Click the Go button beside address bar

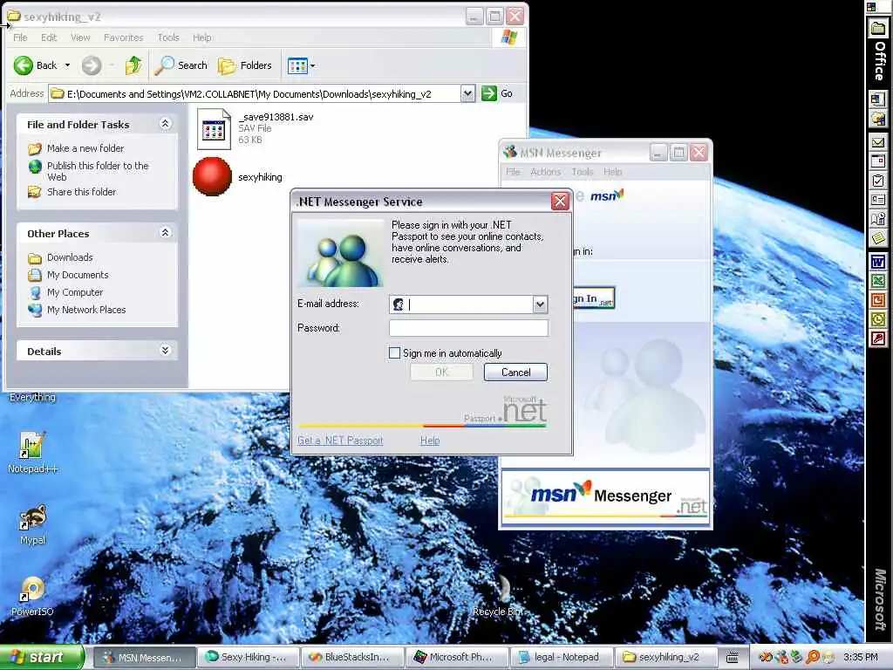497,93
